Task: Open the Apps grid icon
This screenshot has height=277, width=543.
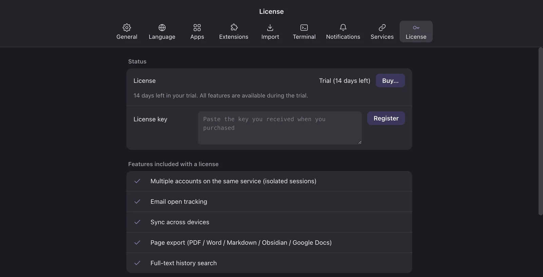Action: click(x=197, y=27)
